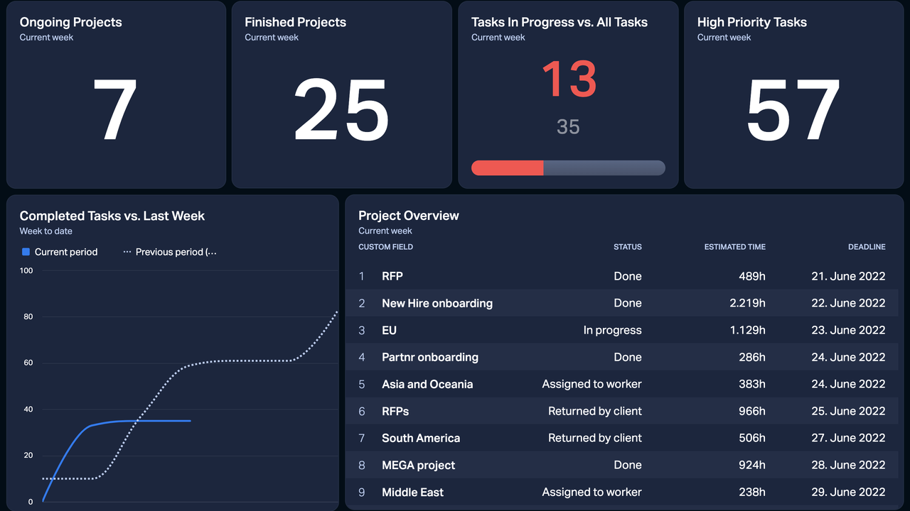Open the Partnr onboarding project row

tap(429, 357)
